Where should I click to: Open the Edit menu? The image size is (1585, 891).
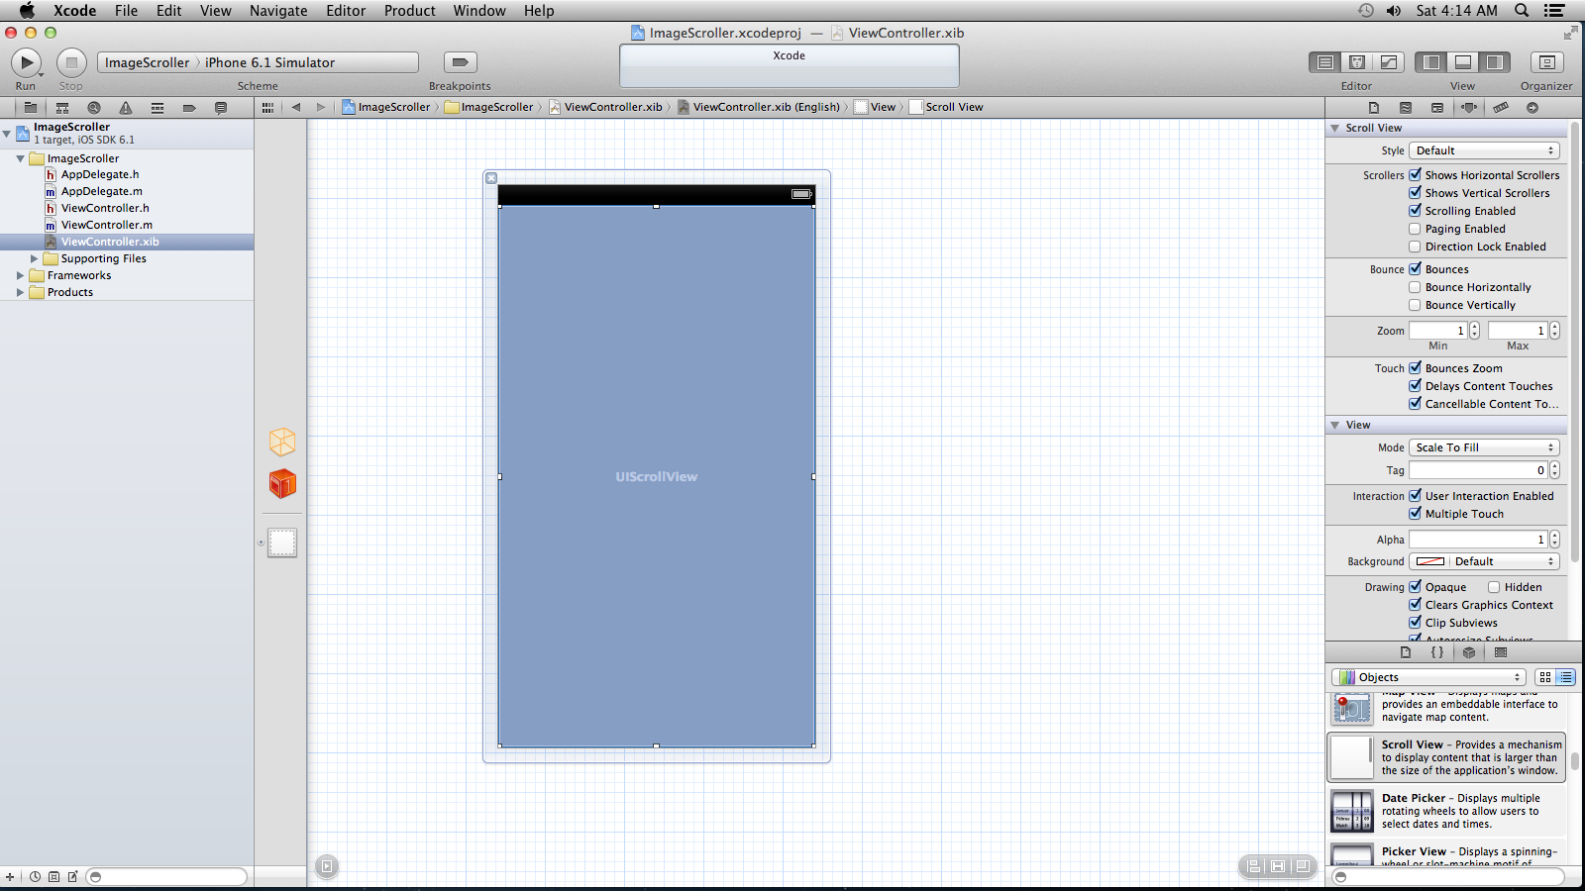(x=169, y=11)
